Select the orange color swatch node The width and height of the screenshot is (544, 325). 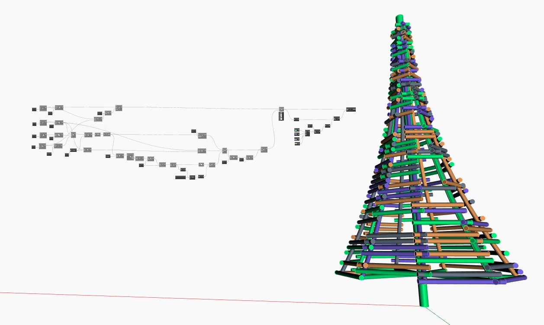click(x=297, y=144)
